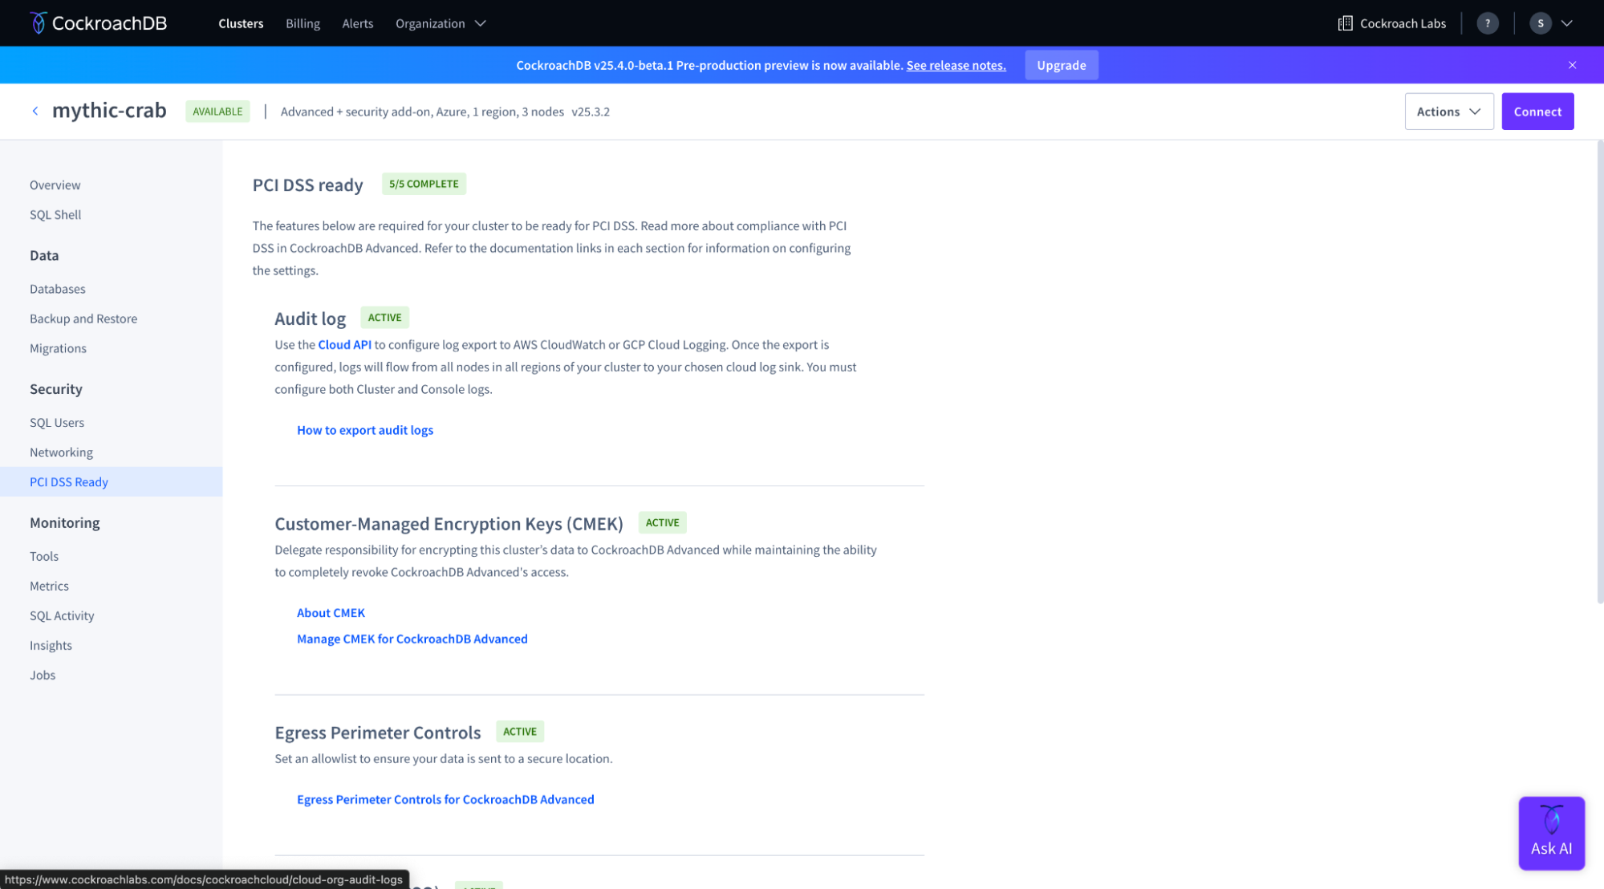Open the help question mark icon
1604x889 pixels.
click(1487, 23)
